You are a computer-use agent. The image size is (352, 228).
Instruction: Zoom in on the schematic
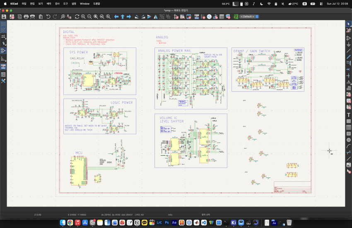click(83, 17)
